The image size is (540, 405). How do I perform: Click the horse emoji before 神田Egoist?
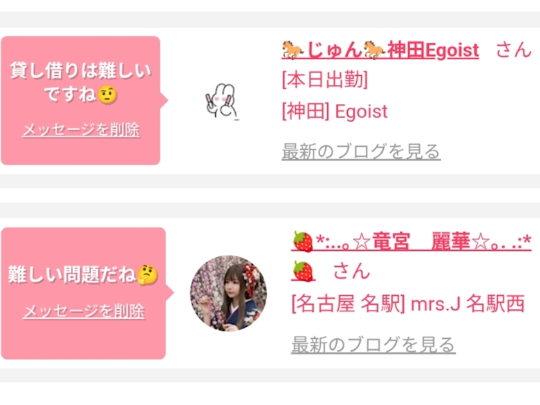375,50
